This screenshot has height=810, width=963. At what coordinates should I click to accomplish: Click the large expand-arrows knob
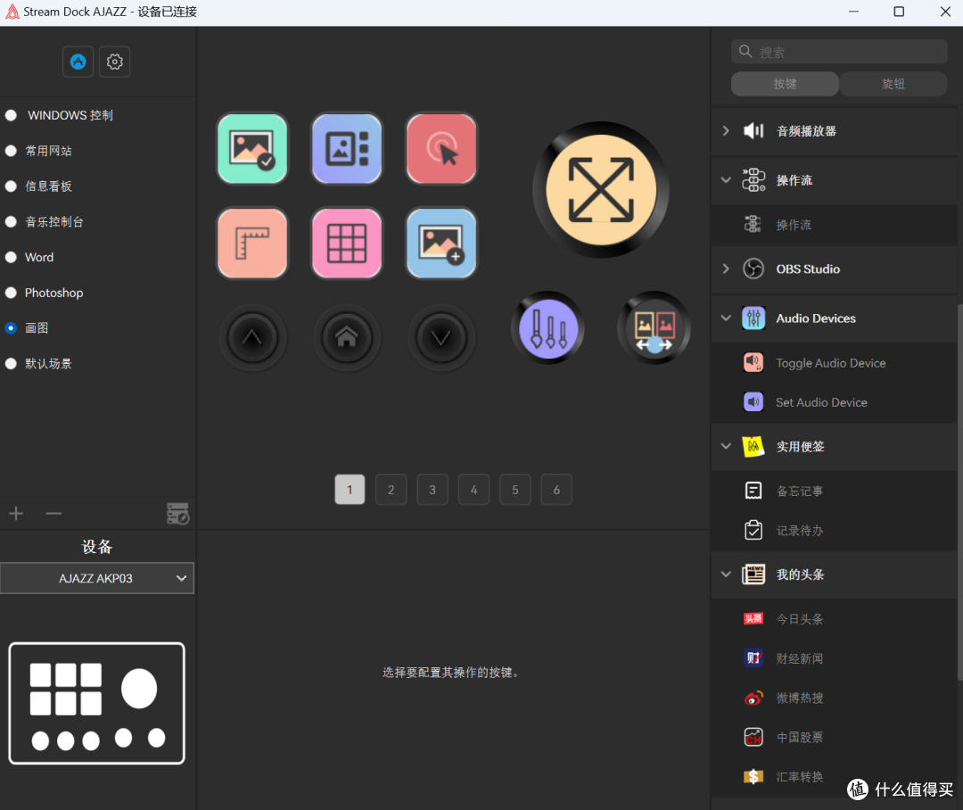(601, 189)
